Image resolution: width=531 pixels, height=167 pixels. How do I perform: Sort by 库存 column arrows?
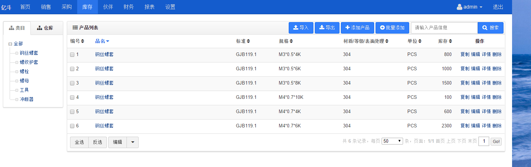[x=451, y=41]
